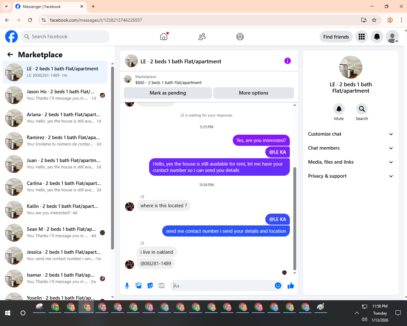Image resolution: width=407 pixels, height=326 pixels.
Task: Open Ramirez conversation
Action: tap(55, 141)
